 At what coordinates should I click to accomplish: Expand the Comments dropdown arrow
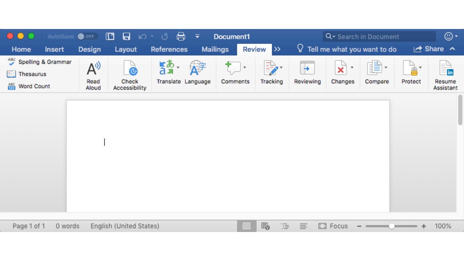[245, 67]
